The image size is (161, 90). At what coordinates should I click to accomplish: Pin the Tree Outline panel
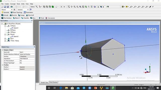pyautogui.click(x=32, y=20)
